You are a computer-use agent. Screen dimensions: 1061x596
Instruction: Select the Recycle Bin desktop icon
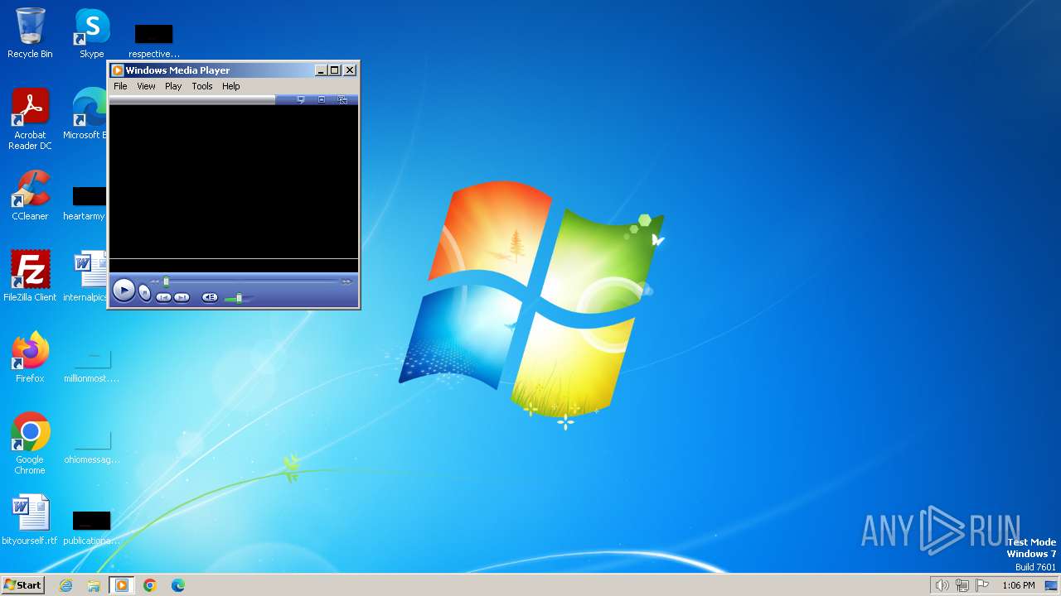30,33
